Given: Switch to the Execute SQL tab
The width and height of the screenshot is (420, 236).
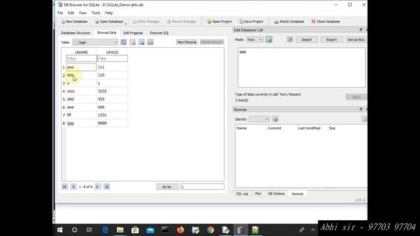Looking at the screenshot, I should [159, 33].
